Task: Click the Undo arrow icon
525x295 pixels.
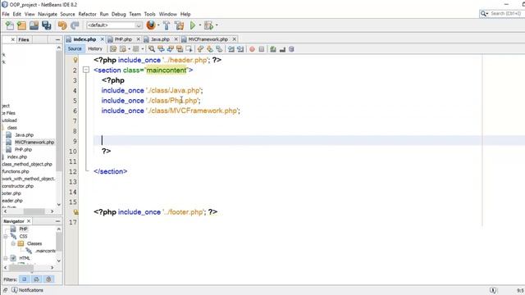Action: (x=62, y=25)
